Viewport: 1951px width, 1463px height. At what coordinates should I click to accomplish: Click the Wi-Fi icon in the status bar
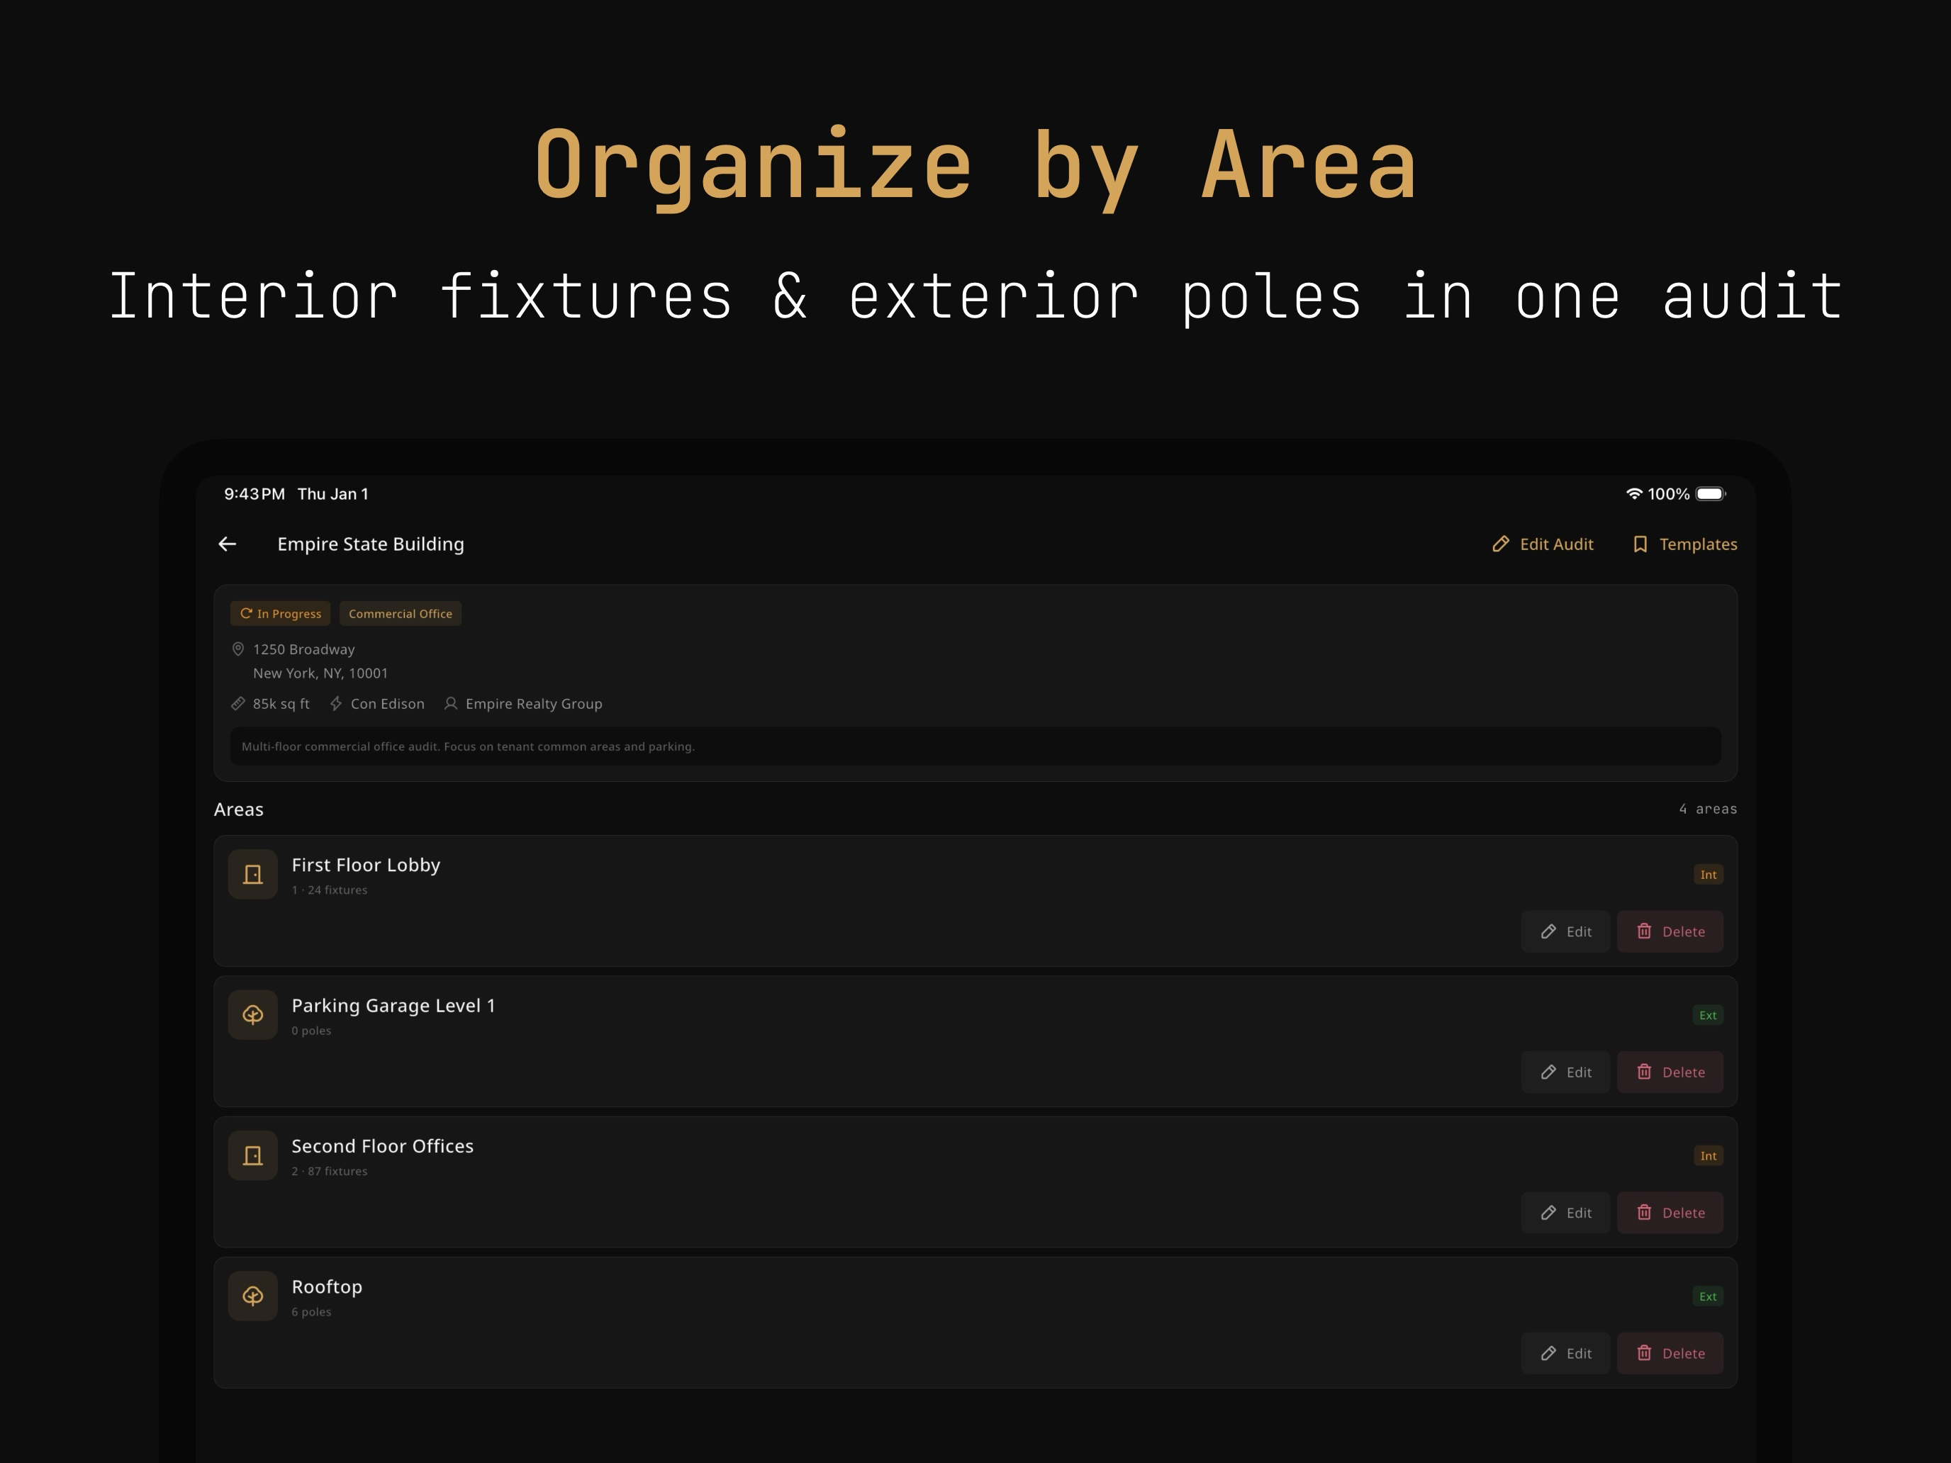(x=1634, y=494)
